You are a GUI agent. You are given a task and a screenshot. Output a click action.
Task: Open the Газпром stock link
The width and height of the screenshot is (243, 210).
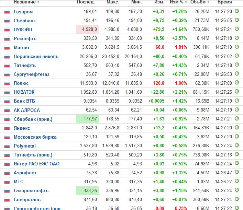click(x=23, y=12)
